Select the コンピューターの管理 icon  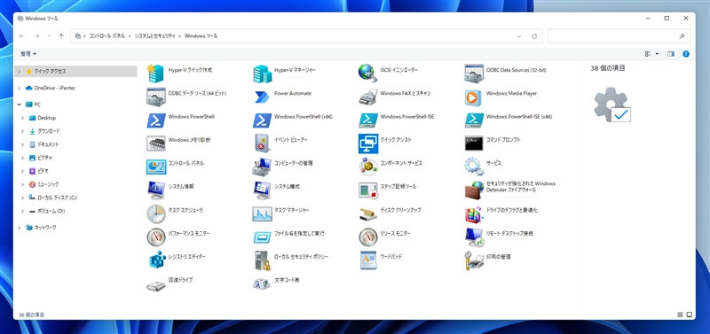[262, 167]
